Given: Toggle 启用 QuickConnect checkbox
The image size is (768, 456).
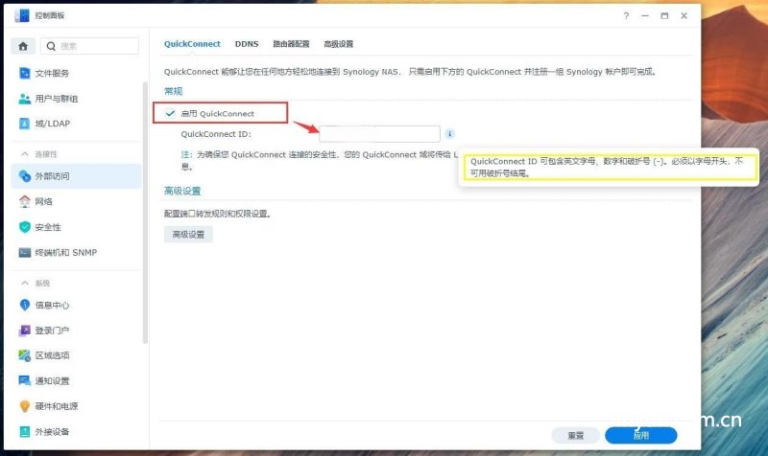Looking at the screenshot, I should point(170,113).
